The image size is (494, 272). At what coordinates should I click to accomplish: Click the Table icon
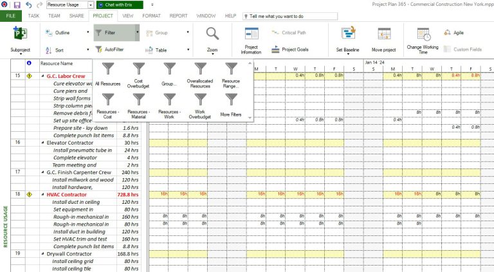click(x=149, y=50)
